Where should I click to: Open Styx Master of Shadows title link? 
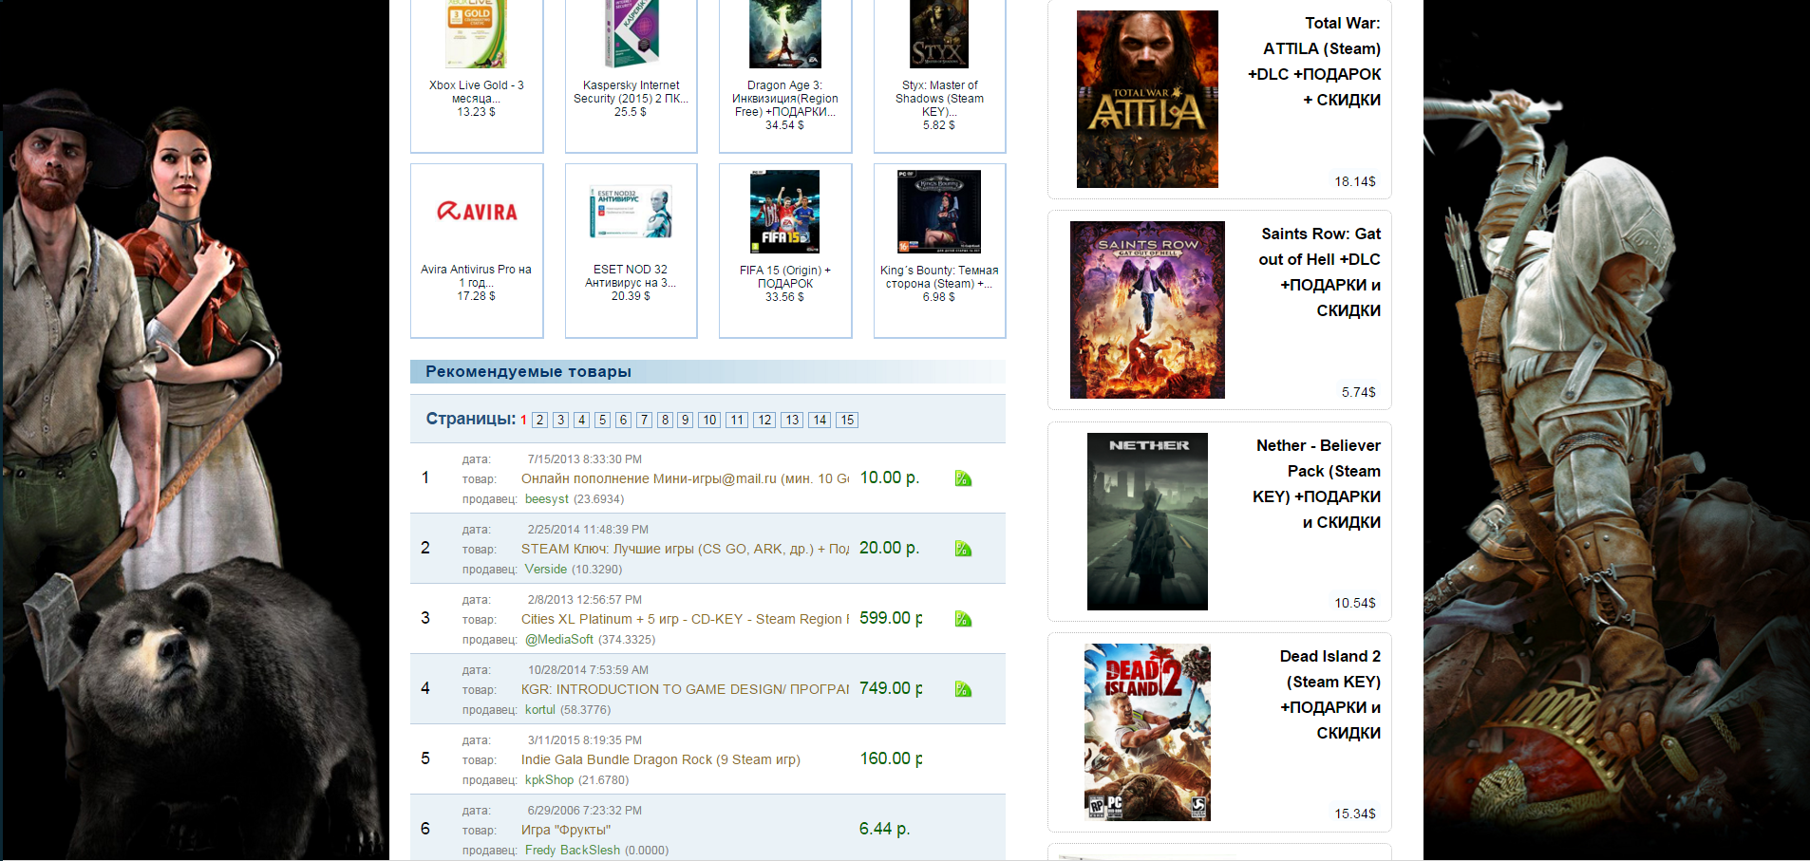pos(939,99)
